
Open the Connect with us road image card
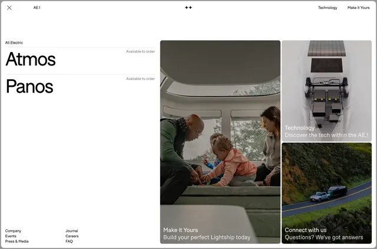click(326, 193)
